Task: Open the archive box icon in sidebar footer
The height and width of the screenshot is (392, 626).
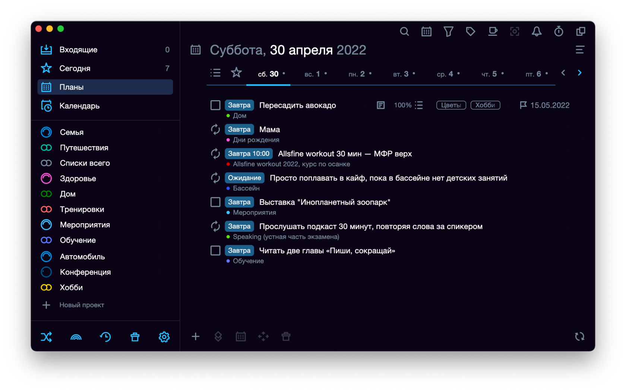Action: (x=135, y=337)
